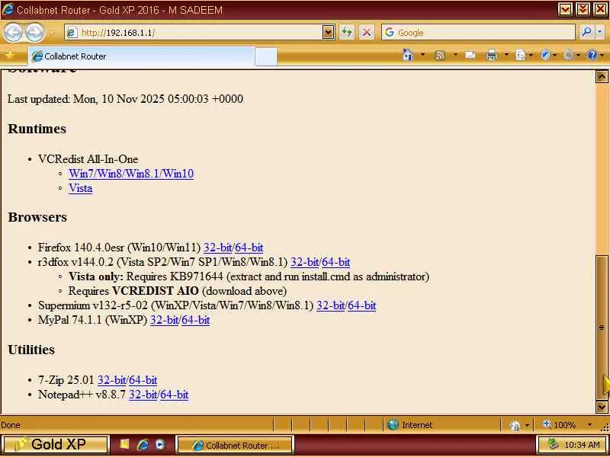Click the Read Mail envelope icon
The image size is (610, 457).
pyautogui.click(x=470, y=55)
